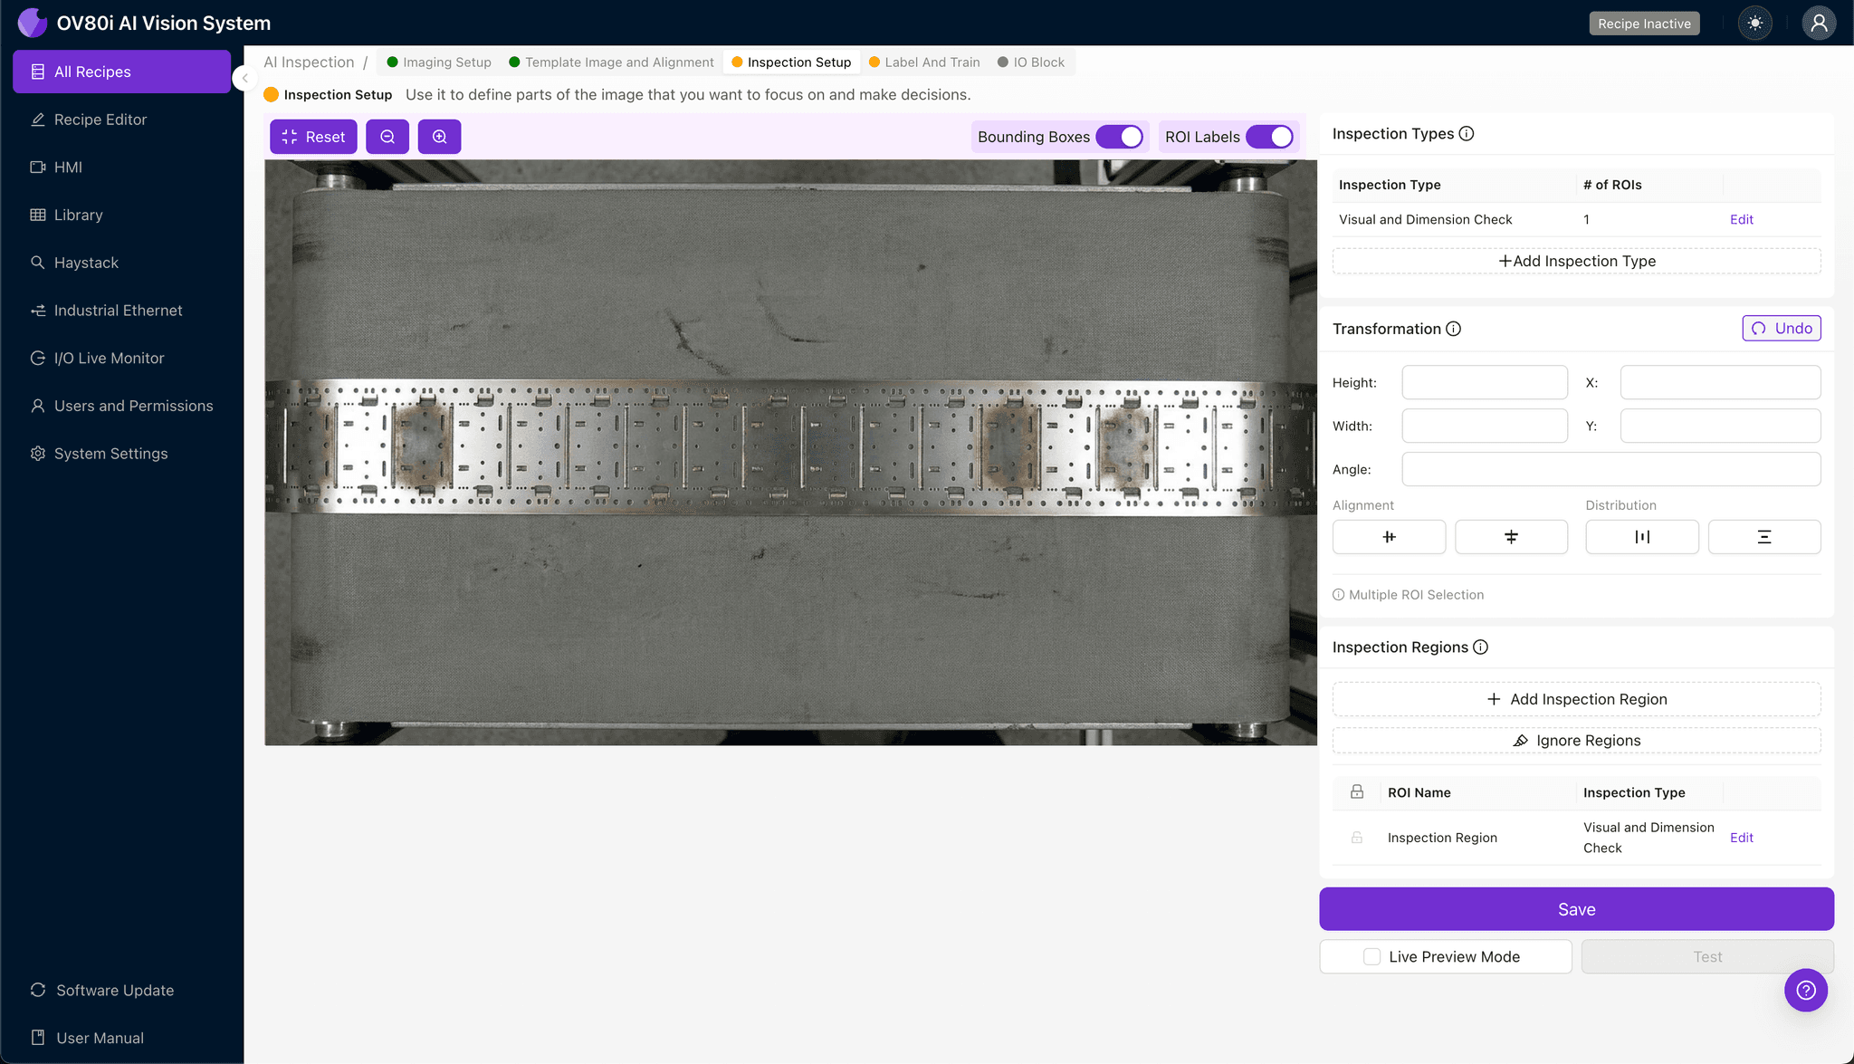Click the Angle input field

(x=1610, y=469)
